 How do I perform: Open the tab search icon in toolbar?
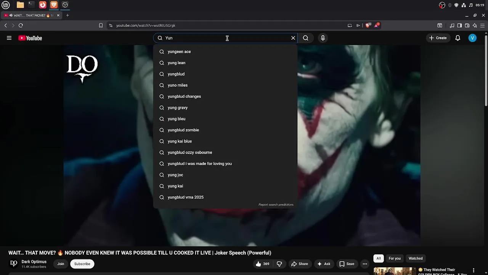tap(440, 26)
